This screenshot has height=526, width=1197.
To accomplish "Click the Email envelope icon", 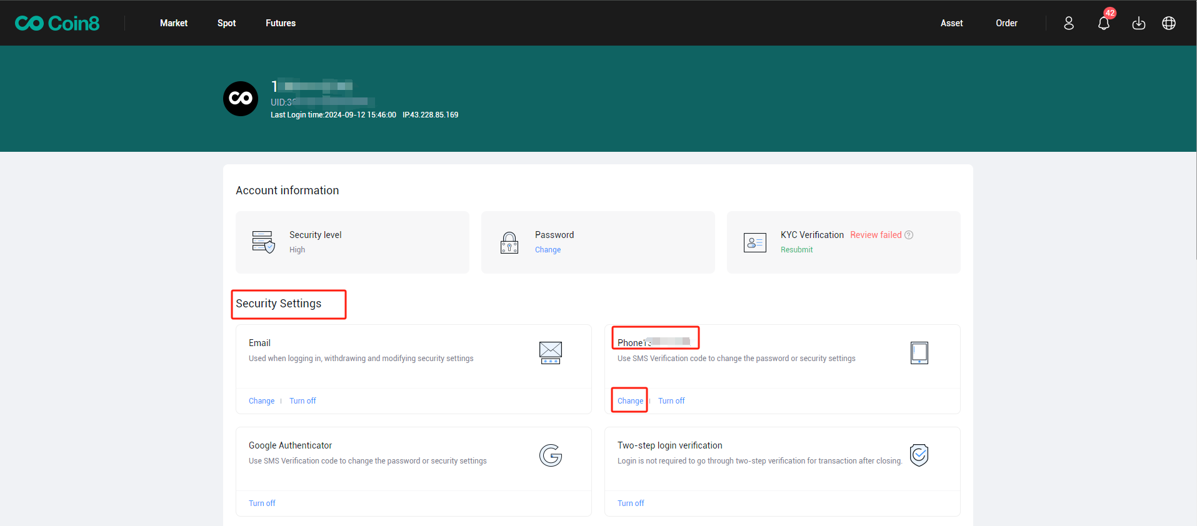I will click(x=551, y=352).
